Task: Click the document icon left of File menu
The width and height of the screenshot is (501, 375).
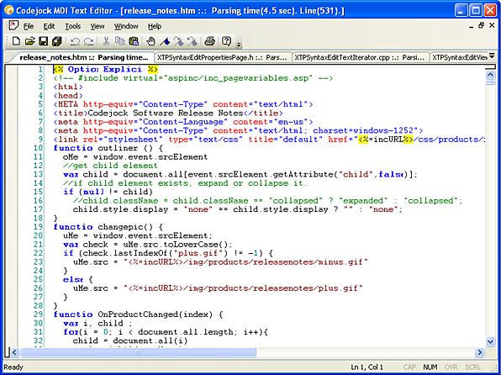Action: (13, 25)
